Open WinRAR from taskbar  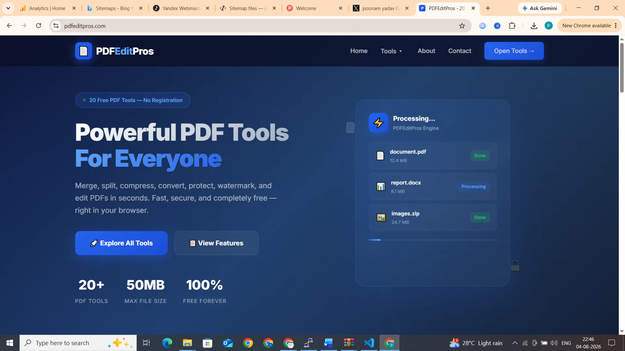coord(349,343)
